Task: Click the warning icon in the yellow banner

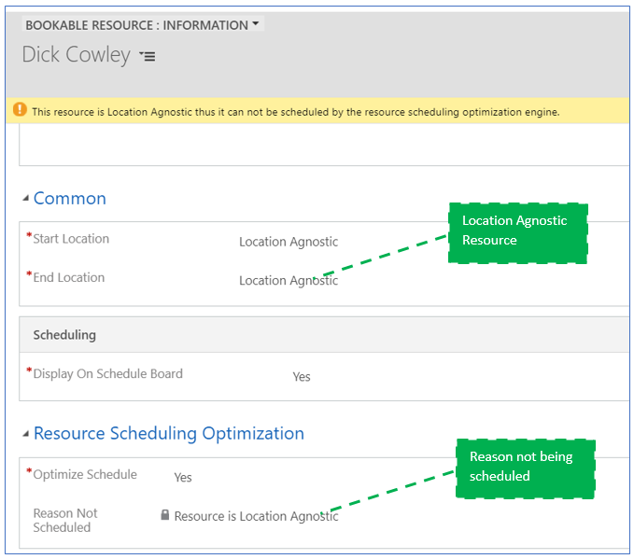Action: coord(20,110)
